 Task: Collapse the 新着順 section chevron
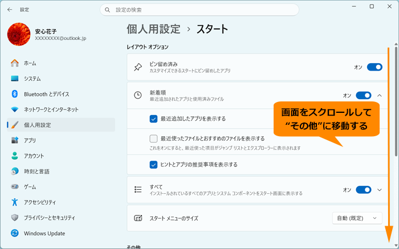coord(380,96)
